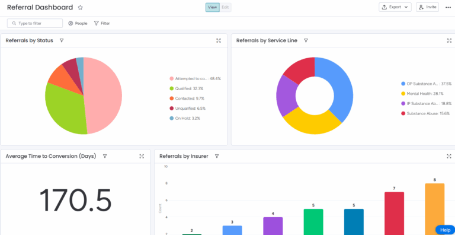Image resolution: width=455 pixels, height=235 pixels.
Task: Toggle the IP Substance Abuse legend swatch
Action: (x=403, y=103)
